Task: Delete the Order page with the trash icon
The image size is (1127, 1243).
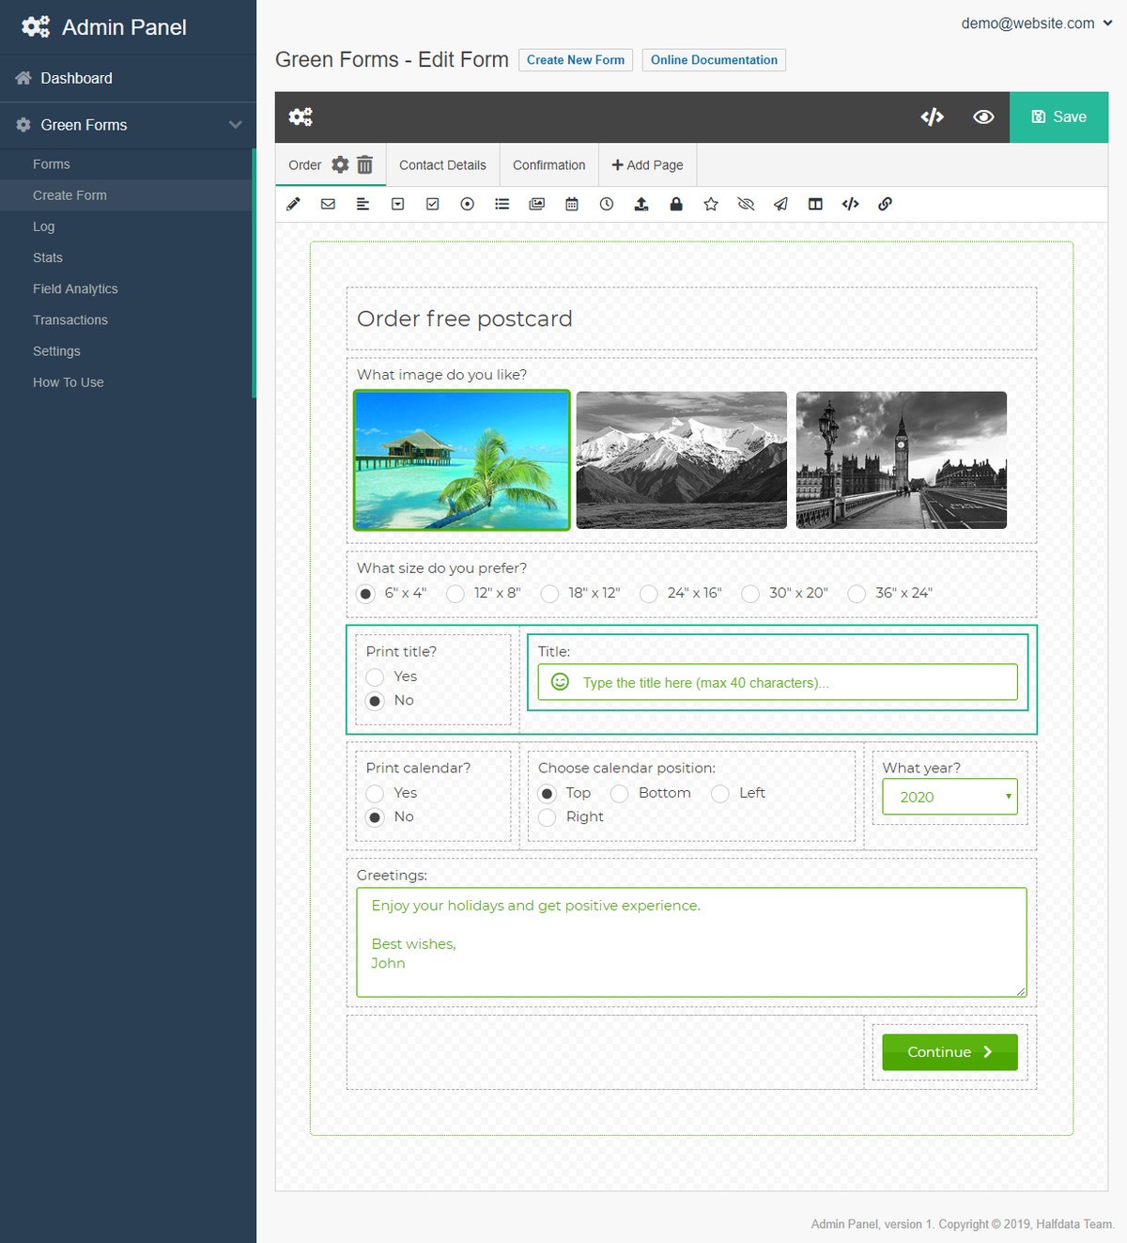Action: [365, 165]
